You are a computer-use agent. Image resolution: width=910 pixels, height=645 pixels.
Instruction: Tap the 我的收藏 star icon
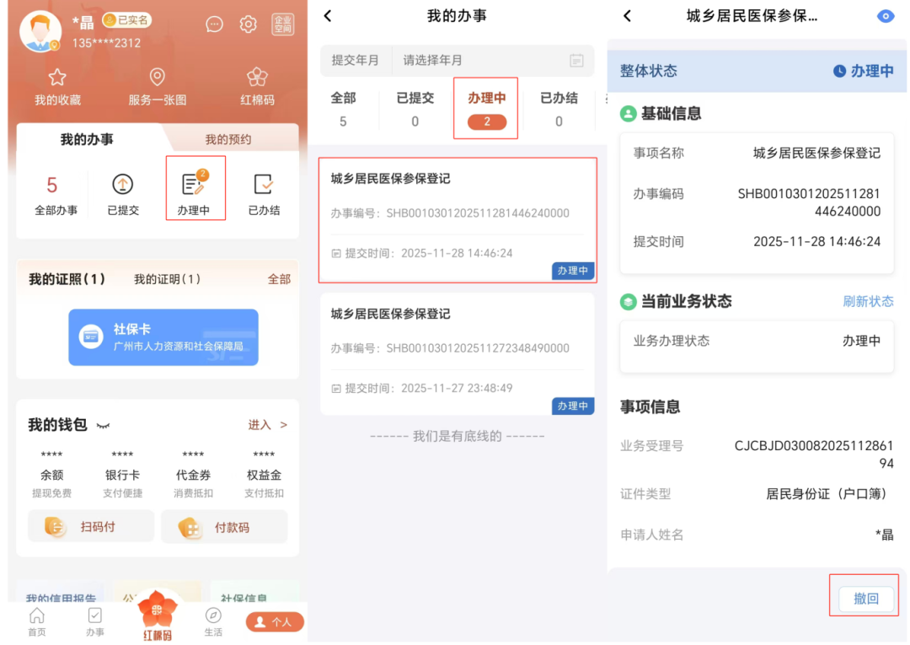pyautogui.click(x=57, y=78)
